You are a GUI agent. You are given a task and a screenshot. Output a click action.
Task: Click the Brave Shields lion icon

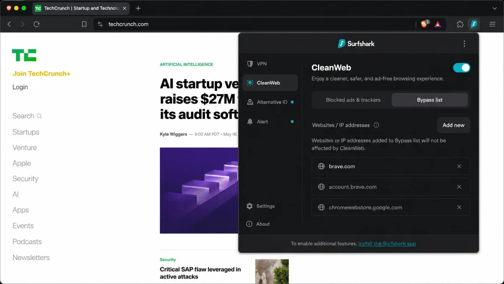(x=425, y=24)
